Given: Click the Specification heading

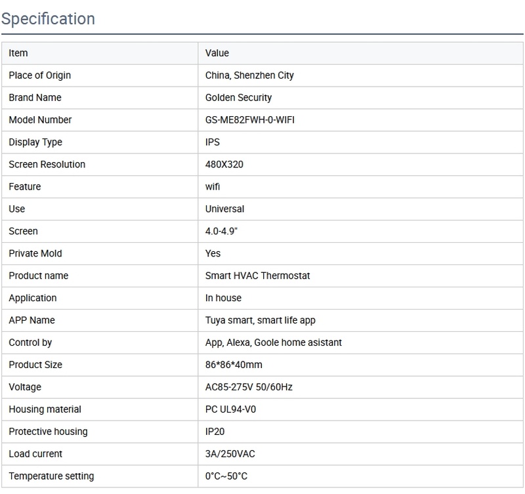Looking at the screenshot, I should pos(48,18).
